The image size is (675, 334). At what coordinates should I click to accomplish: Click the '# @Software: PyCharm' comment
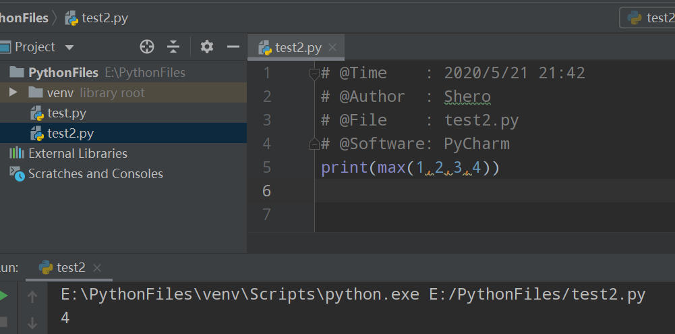pyautogui.click(x=415, y=144)
